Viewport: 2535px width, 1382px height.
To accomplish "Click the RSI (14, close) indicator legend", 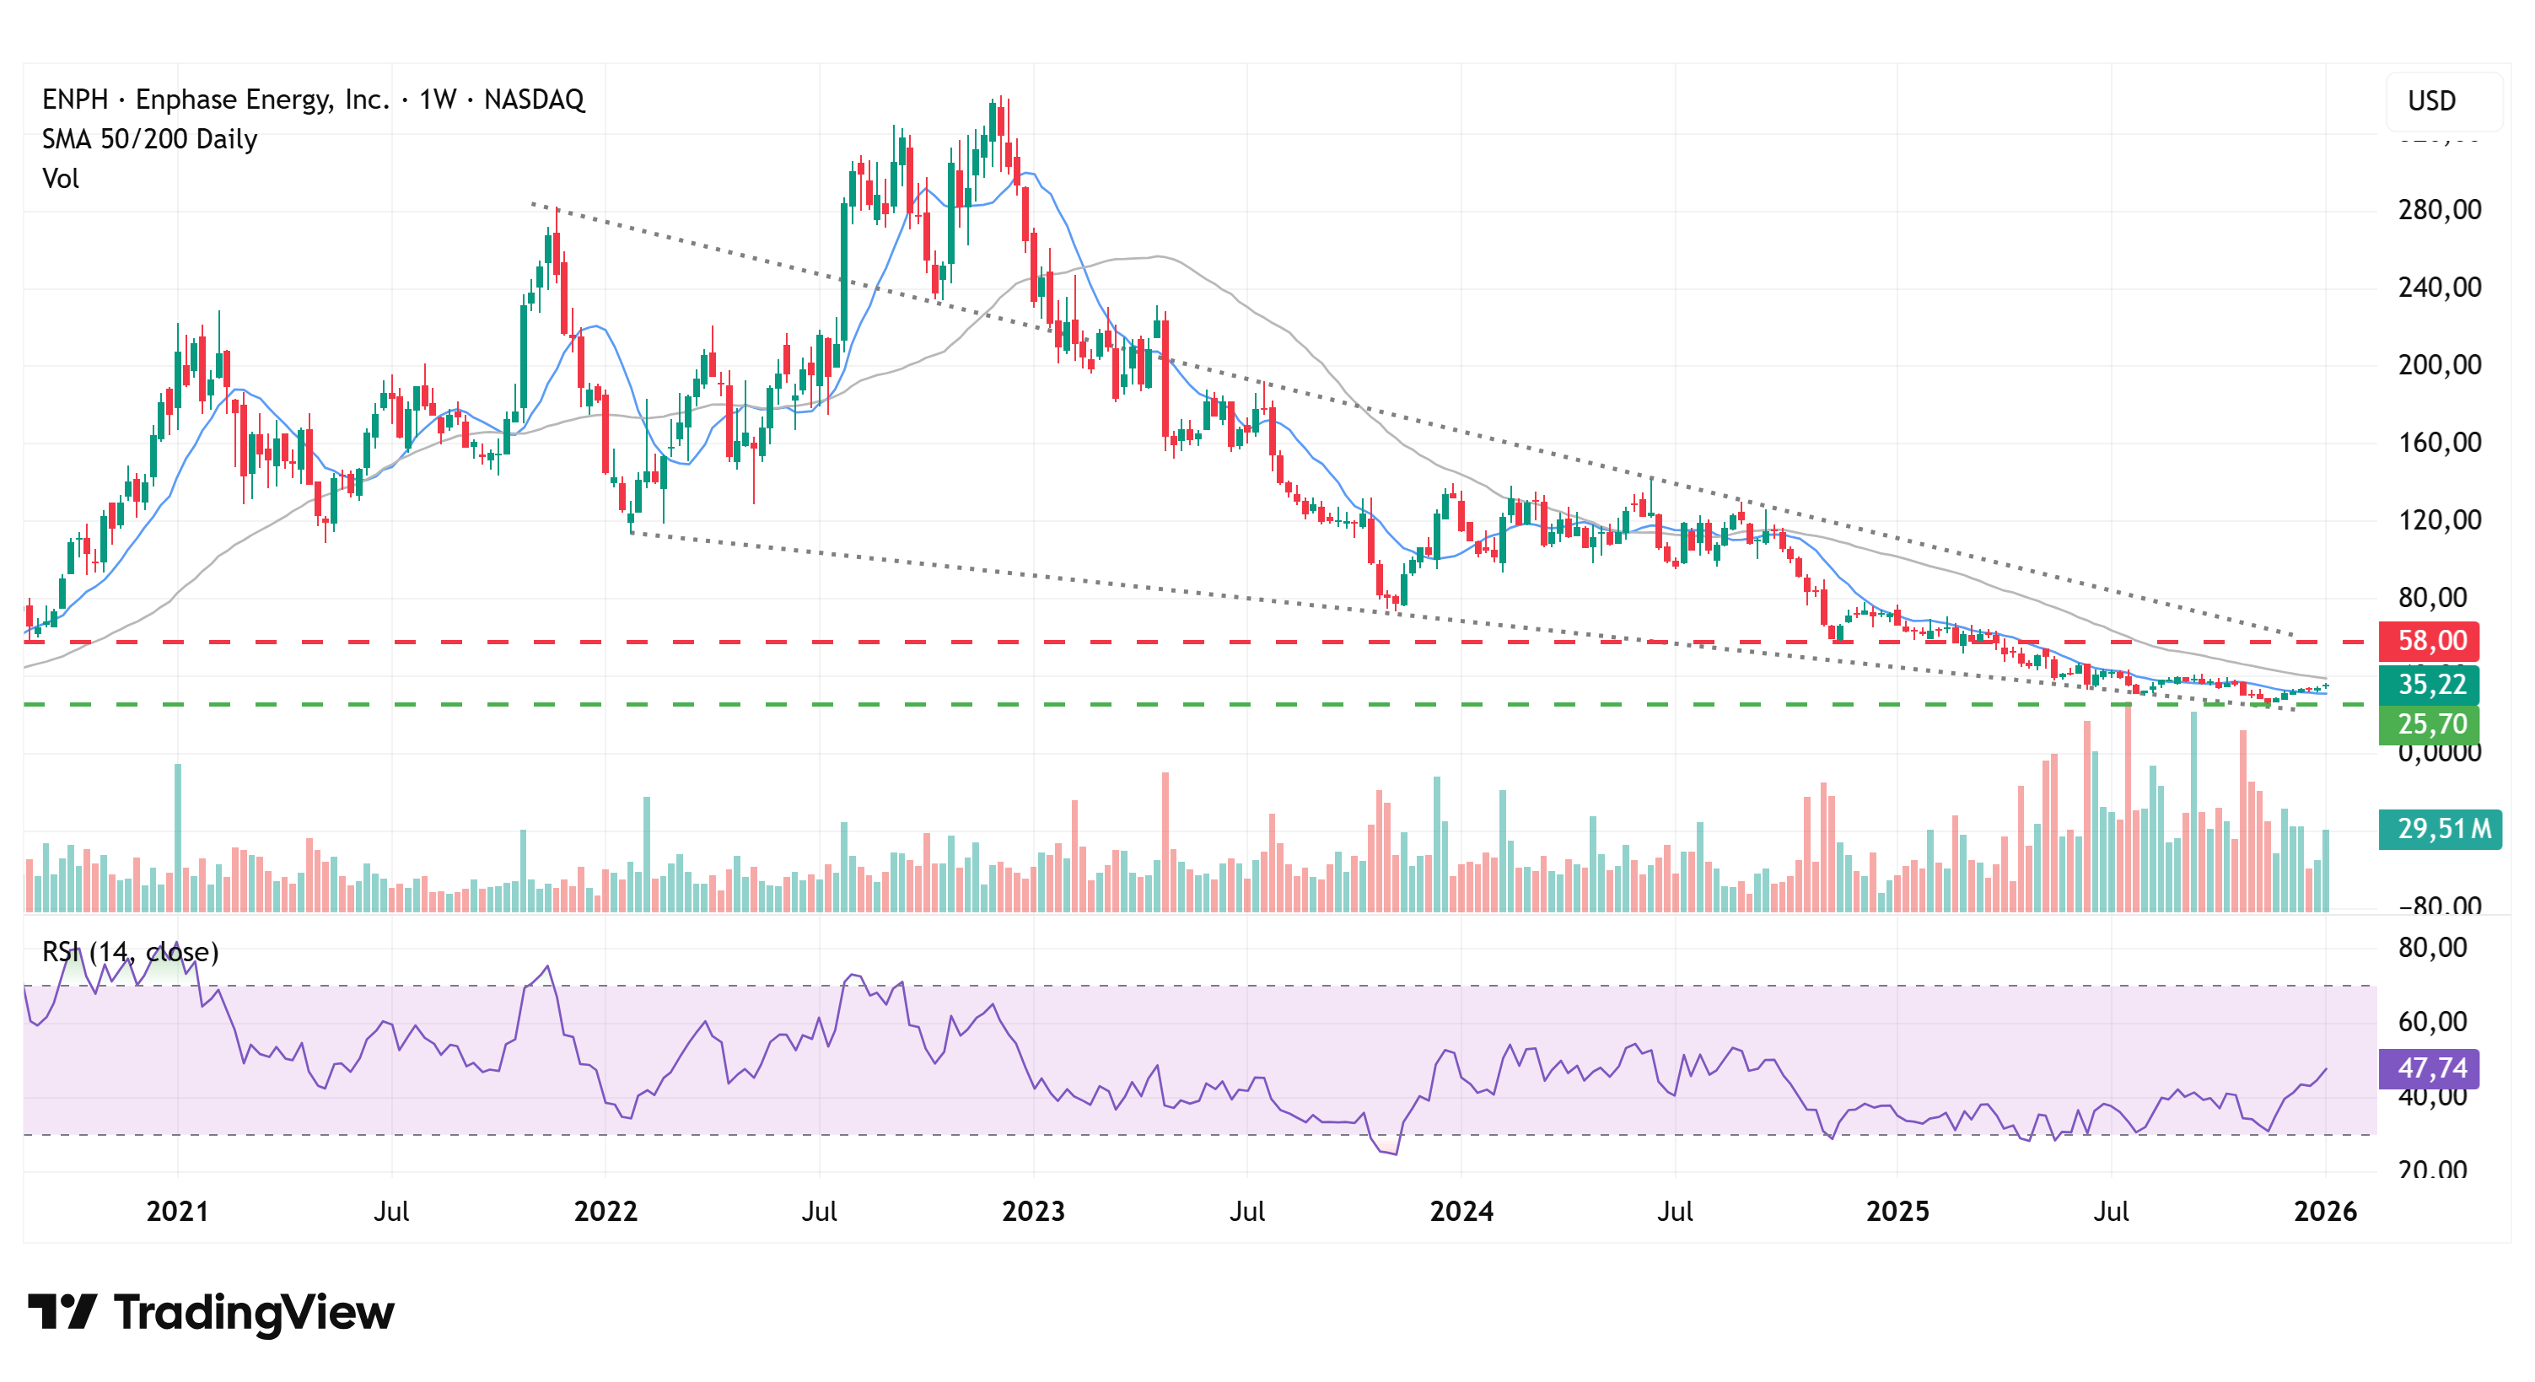I will click(x=130, y=951).
